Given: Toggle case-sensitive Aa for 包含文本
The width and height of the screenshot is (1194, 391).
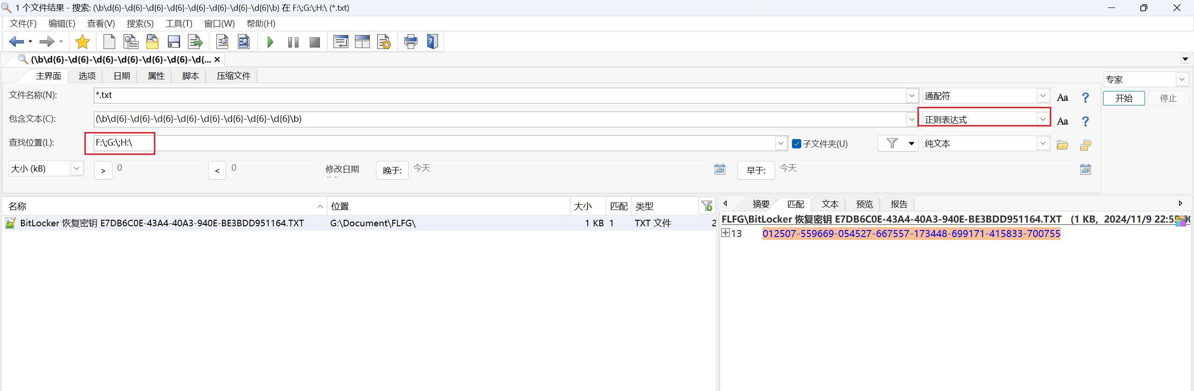Looking at the screenshot, I should click(1062, 121).
